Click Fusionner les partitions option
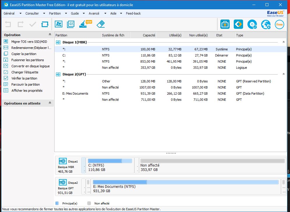290x212 pixels. coord(27,60)
